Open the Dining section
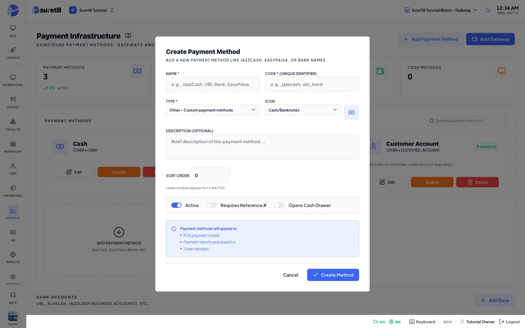 coord(13,103)
